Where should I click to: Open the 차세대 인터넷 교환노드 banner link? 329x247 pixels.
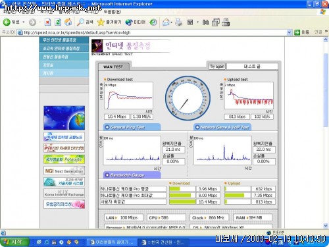coord(64,137)
